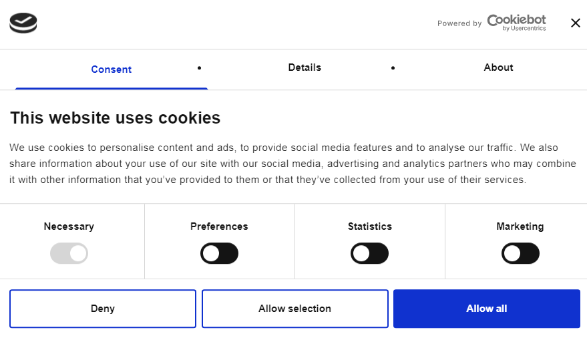Image resolution: width=587 pixels, height=338 pixels.
Task: Open the Cookiebot by Usercentrics logo link
Action: coord(516,23)
